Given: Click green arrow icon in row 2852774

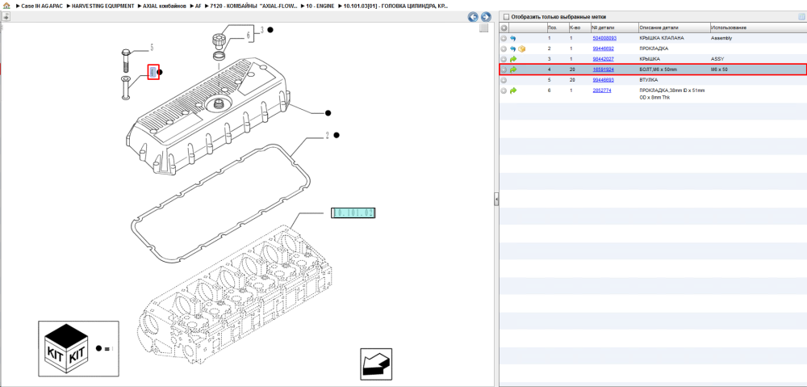Looking at the screenshot, I should [513, 90].
